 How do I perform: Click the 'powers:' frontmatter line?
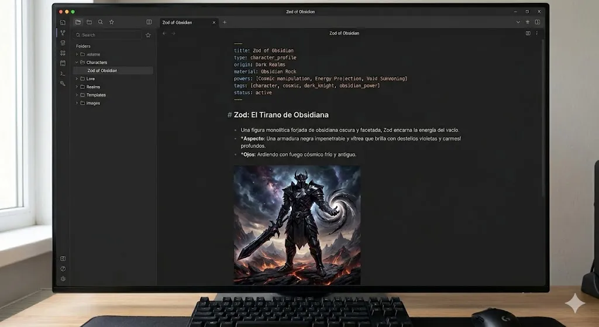pyautogui.click(x=321, y=79)
